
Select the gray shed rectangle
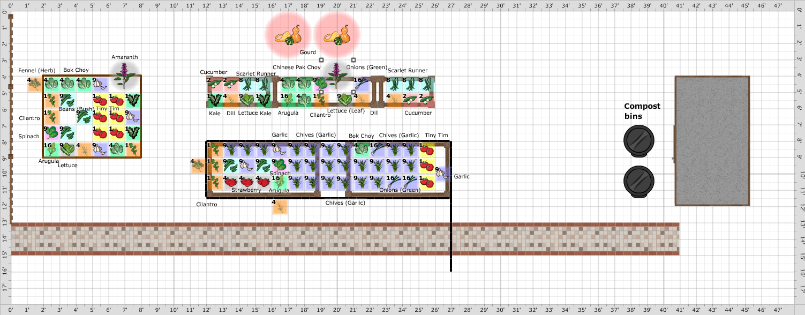[x=712, y=141]
